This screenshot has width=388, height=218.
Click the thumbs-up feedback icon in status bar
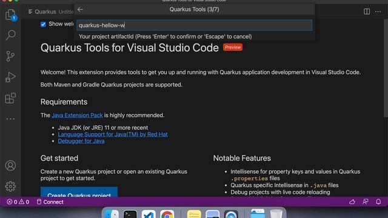click(352, 202)
